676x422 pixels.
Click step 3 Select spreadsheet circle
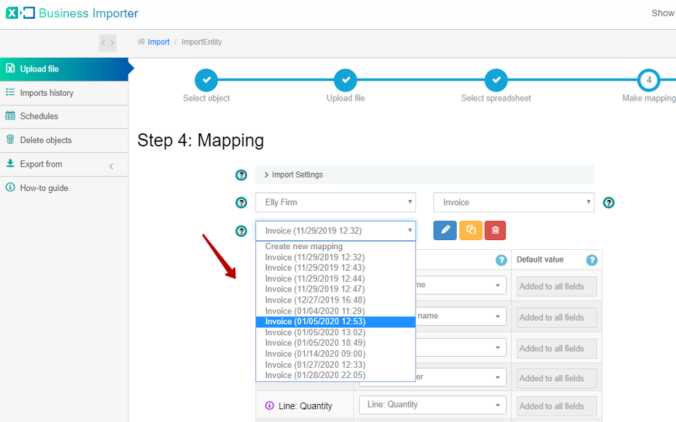(x=496, y=80)
